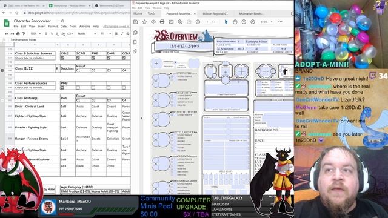
Task: Go to previous page in Acrobat
Action: (x=189, y=22)
